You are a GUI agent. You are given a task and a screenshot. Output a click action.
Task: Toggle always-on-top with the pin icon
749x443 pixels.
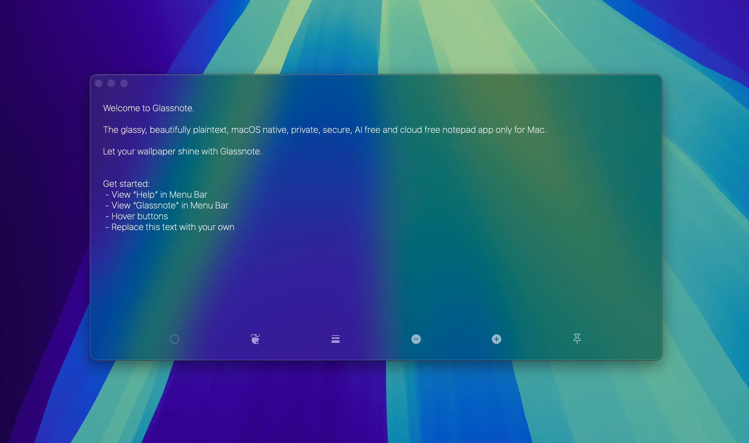click(x=577, y=339)
